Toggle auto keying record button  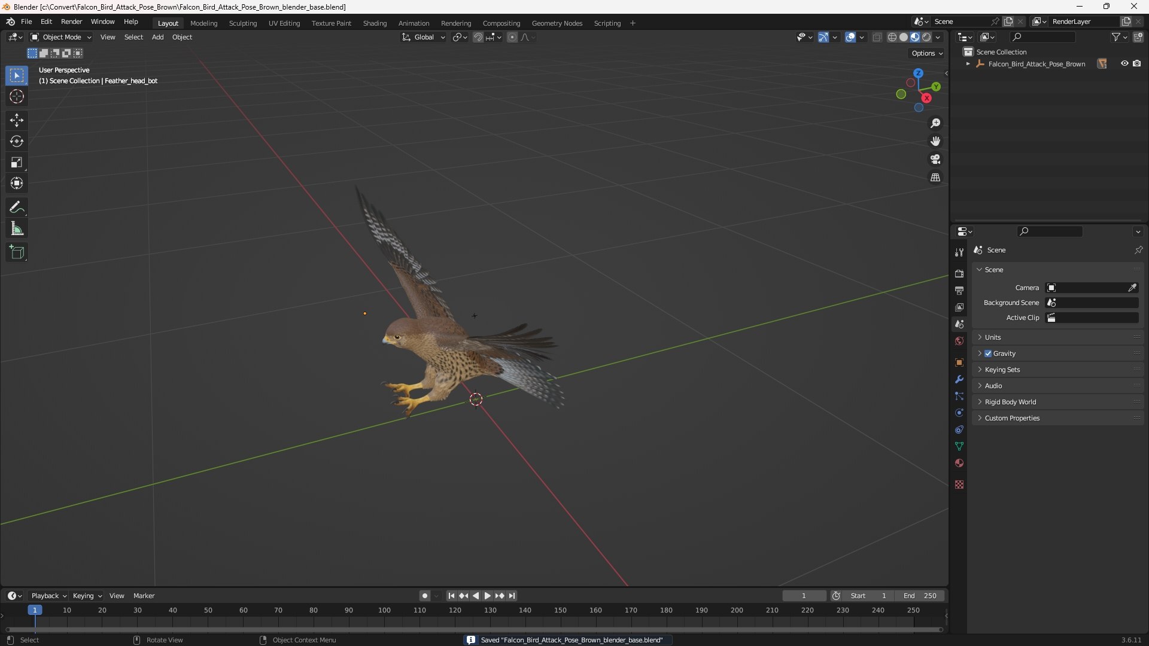[x=425, y=596]
